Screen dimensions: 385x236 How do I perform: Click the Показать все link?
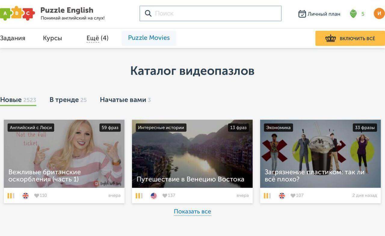point(192,211)
